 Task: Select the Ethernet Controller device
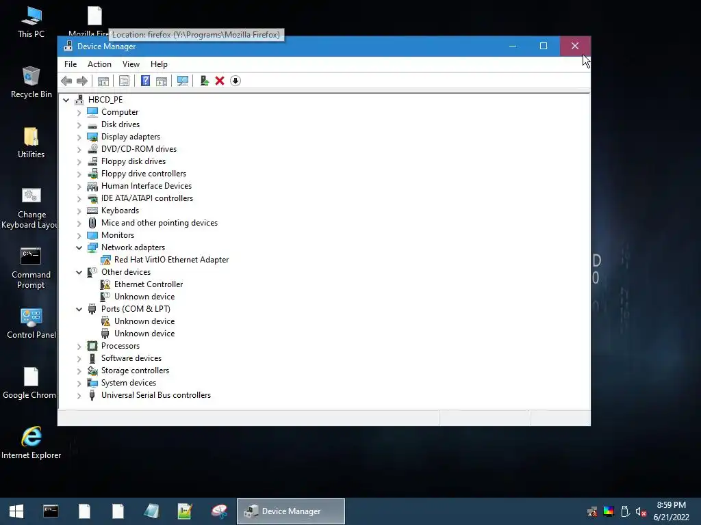149,284
